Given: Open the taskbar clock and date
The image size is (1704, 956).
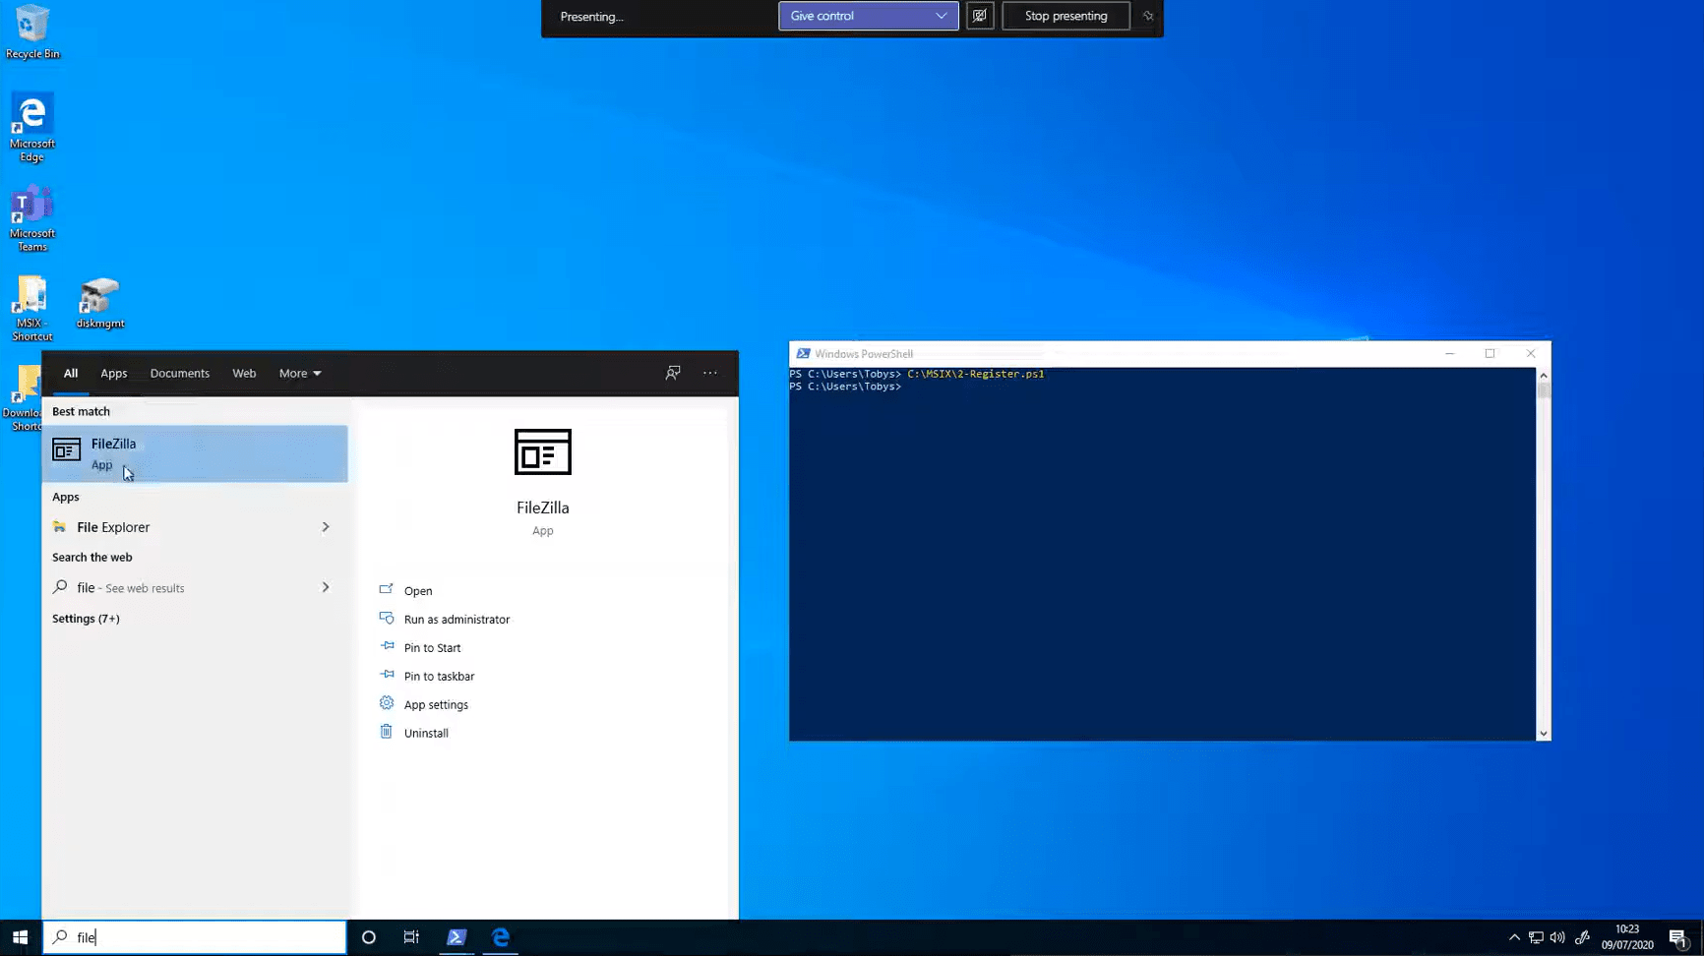Looking at the screenshot, I should [1627, 937].
